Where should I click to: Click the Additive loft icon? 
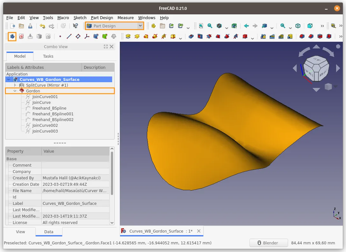pyautogui.click(x=146, y=36)
